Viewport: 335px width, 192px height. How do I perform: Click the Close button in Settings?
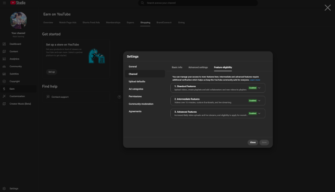click(x=253, y=142)
